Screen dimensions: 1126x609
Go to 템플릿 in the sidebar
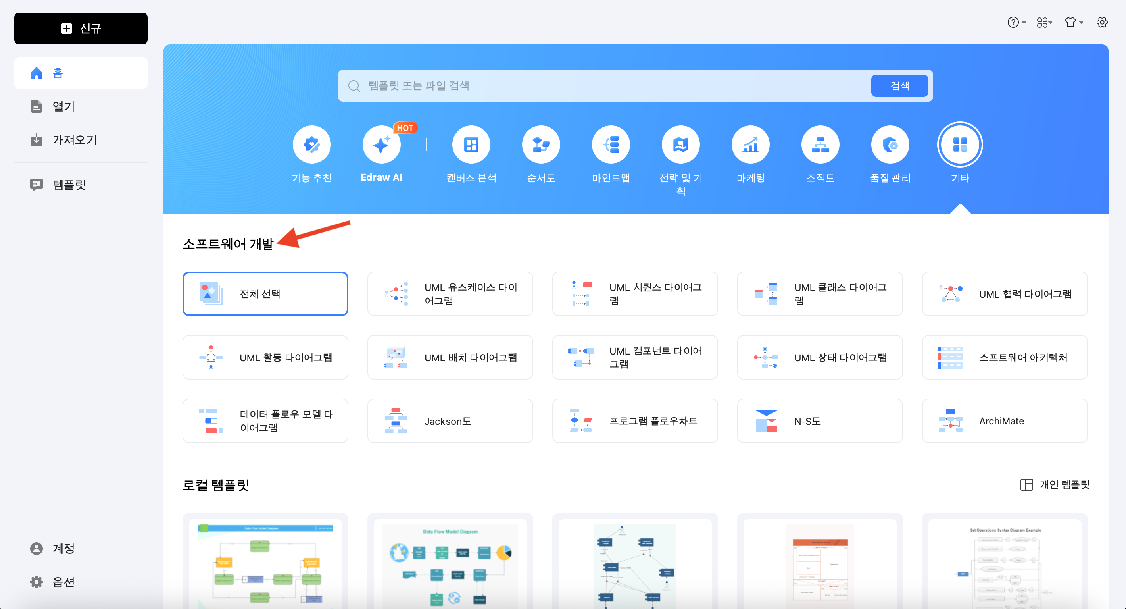tap(81, 185)
